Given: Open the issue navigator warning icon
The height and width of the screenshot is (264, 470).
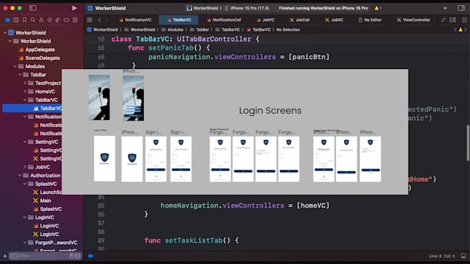Looking at the screenshot, I should click(41, 20).
